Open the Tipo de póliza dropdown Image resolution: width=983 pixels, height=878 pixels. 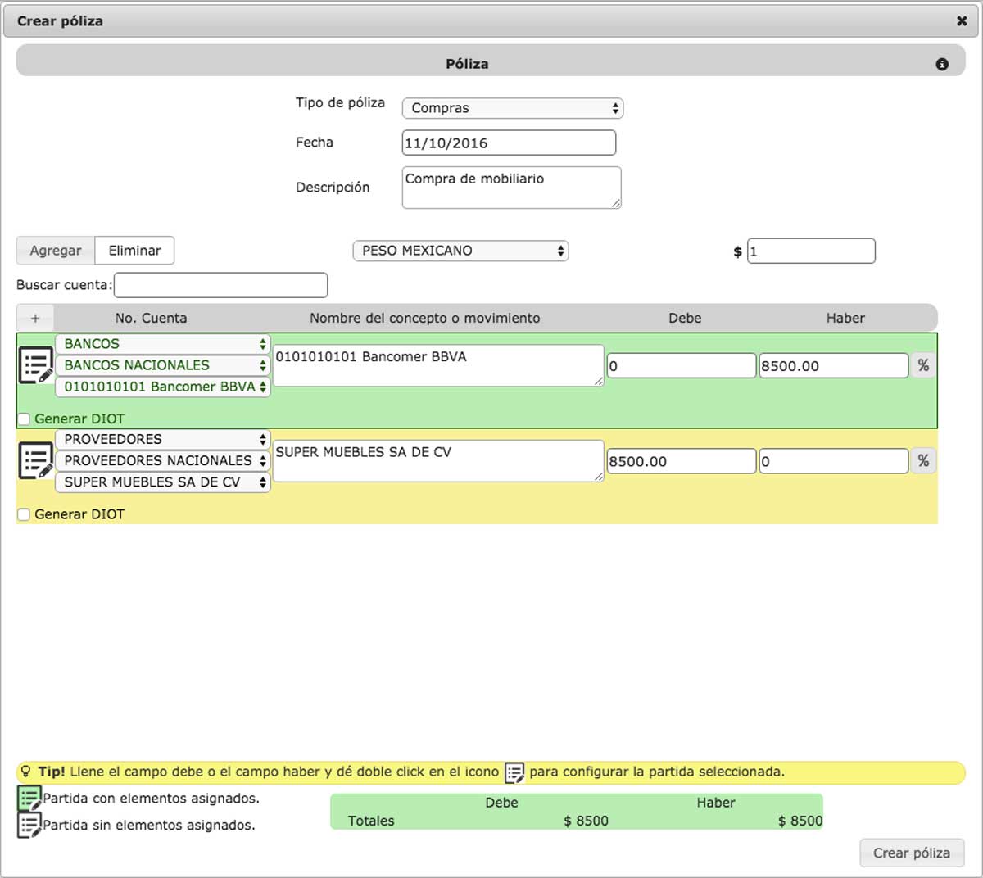pyautogui.click(x=512, y=108)
